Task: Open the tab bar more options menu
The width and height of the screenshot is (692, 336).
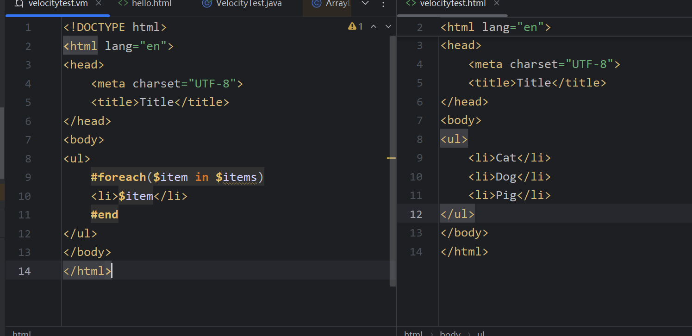Action: (383, 4)
